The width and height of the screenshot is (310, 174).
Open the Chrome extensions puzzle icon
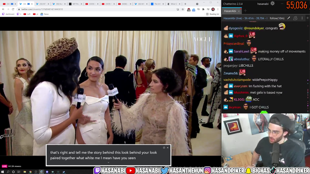pyautogui.click(x=203, y=9)
